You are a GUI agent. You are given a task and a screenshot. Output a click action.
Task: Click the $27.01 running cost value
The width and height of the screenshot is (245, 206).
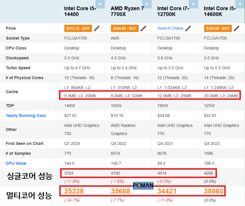coord(70,116)
